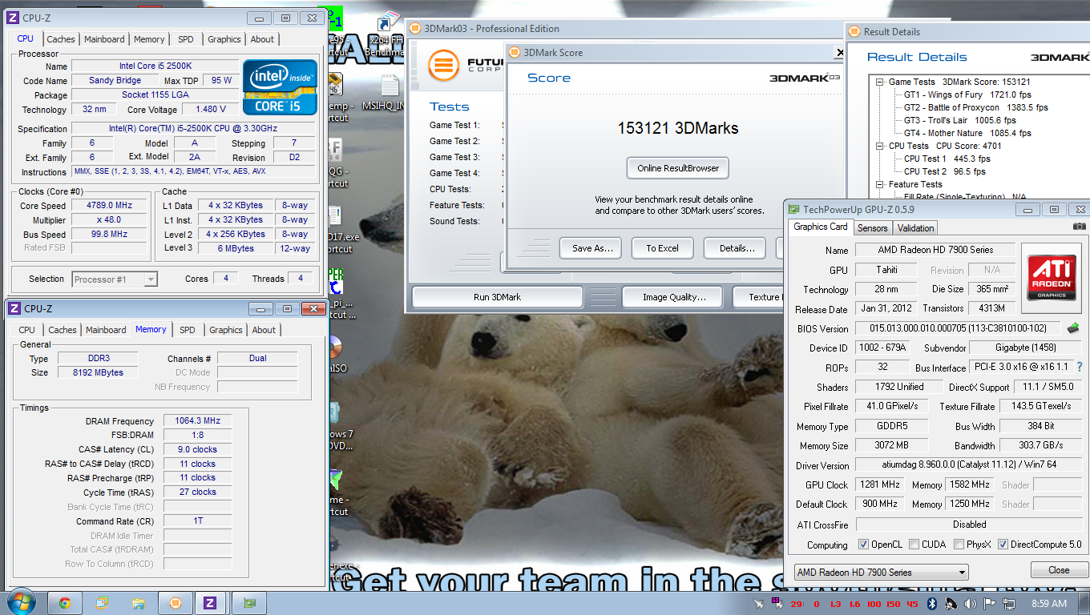Toggle the OpenCL checkbox in GPU-Z

pos(863,545)
